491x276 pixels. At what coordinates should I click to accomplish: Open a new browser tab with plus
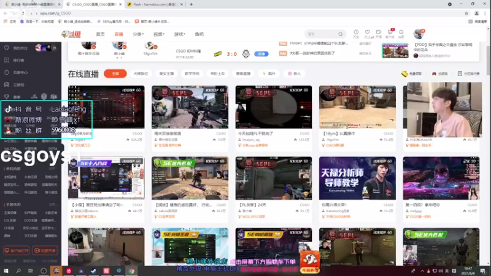[191, 4]
